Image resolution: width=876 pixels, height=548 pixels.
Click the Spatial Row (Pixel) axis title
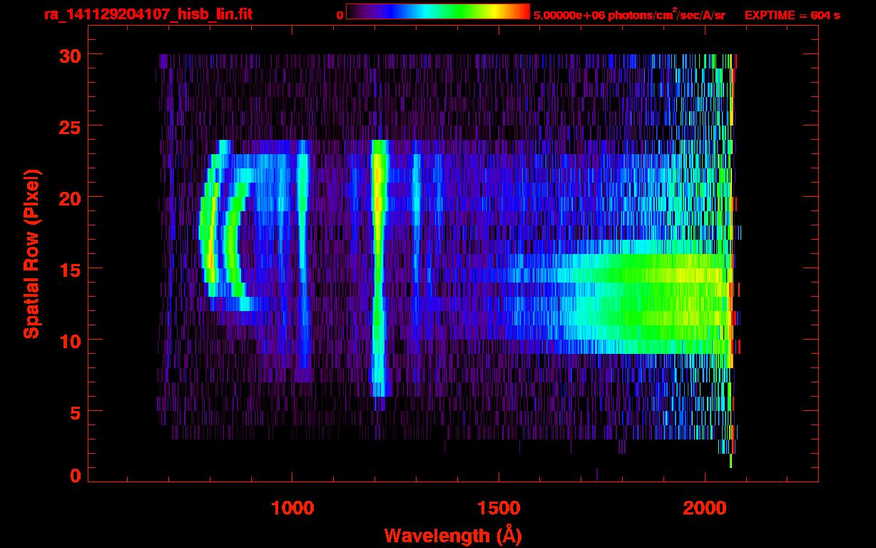pyautogui.click(x=32, y=253)
